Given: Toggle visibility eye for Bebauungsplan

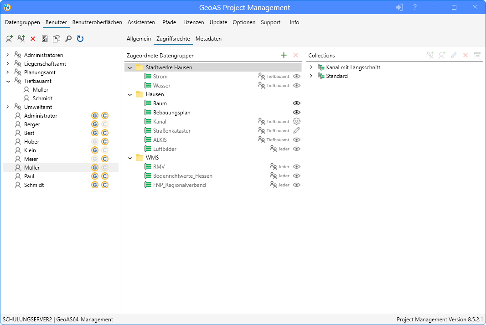Looking at the screenshot, I should tap(297, 113).
